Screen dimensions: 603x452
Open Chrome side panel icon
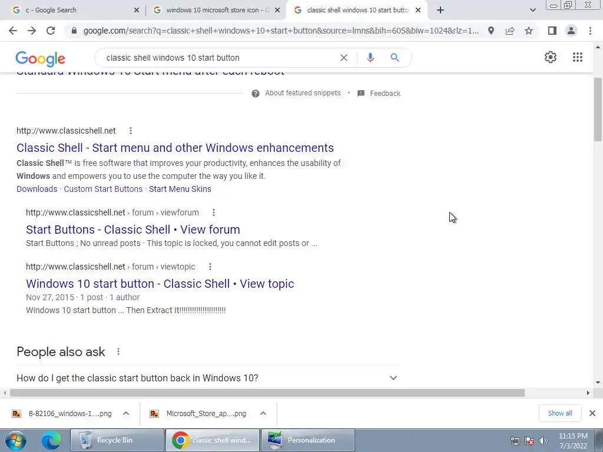click(x=552, y=31)
